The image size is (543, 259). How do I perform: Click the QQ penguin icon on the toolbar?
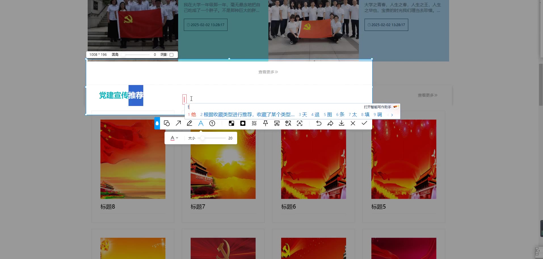[x=157, y=123]
